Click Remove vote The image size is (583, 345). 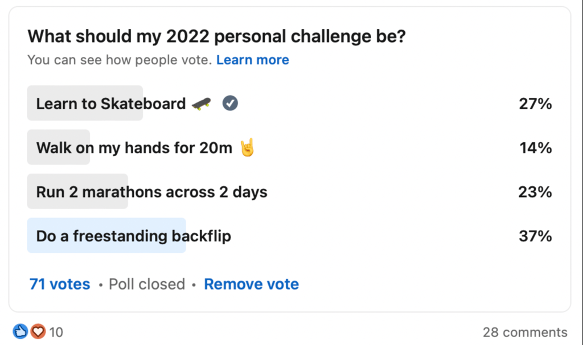251,284
